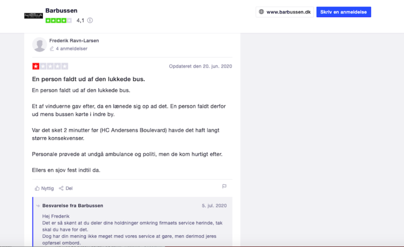404x247 pixels.
Task: Click the Besvarelse fra Barbussen heading
Action: coord(73,206)
